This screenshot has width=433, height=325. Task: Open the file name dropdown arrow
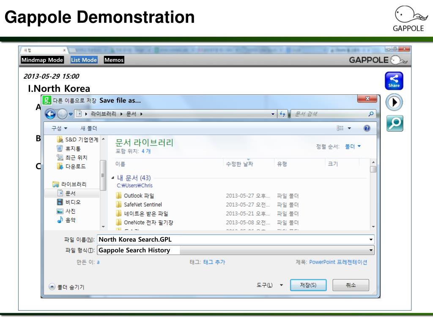(x=371, y=240)
